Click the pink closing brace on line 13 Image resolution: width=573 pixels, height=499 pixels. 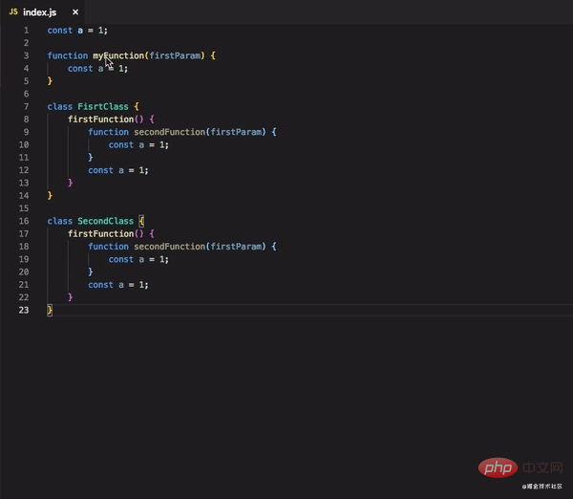pos(70,183)
